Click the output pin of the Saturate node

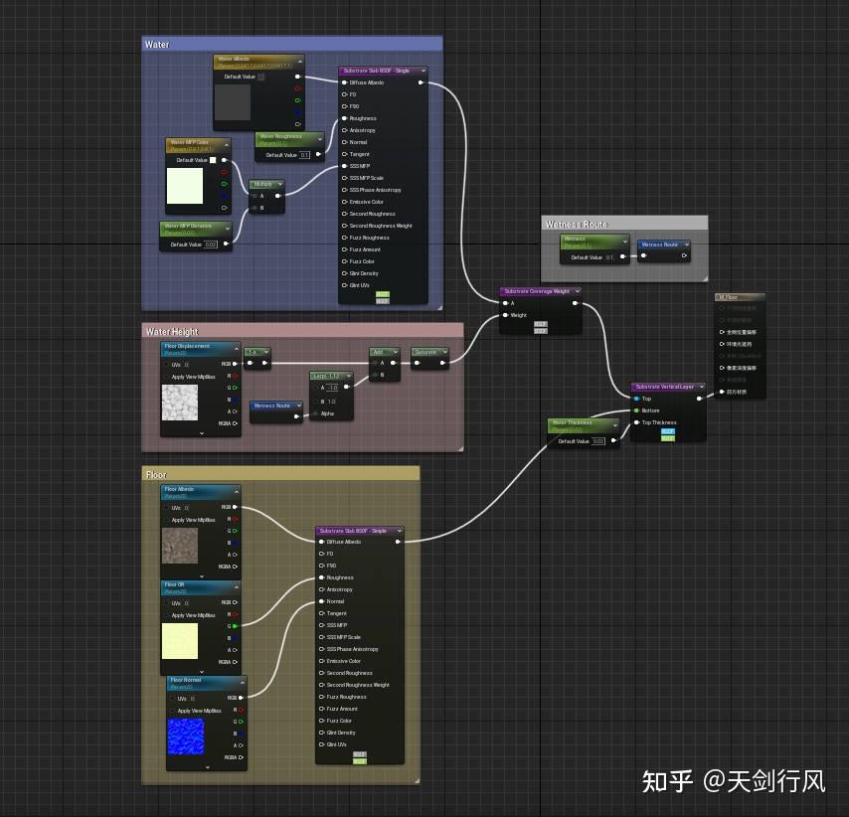coord(441,363)
